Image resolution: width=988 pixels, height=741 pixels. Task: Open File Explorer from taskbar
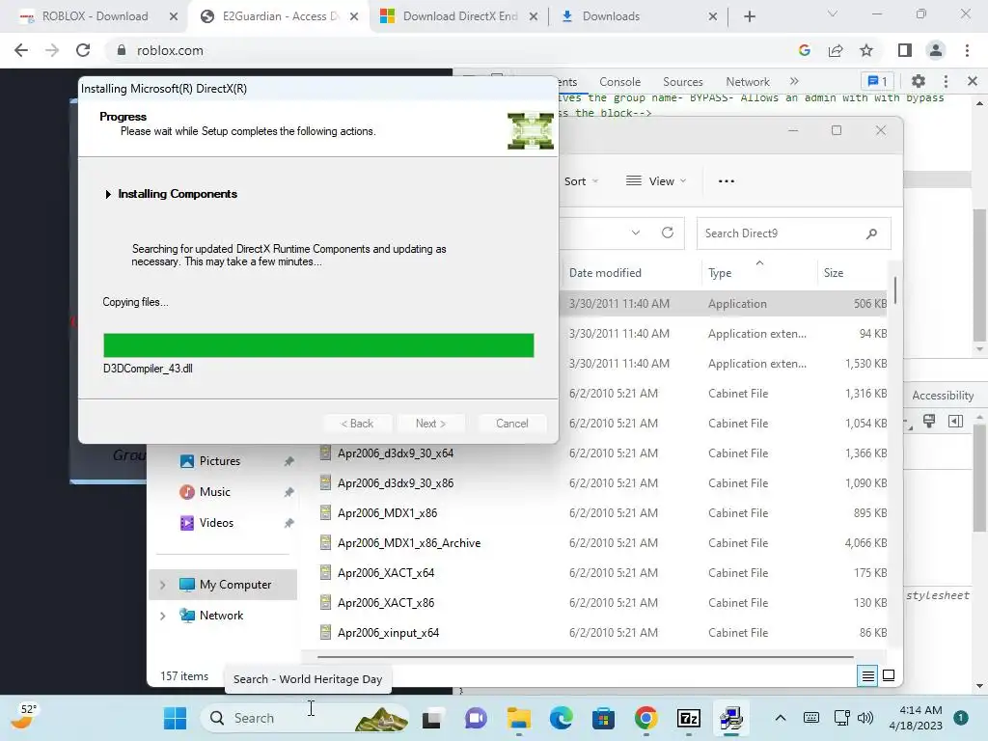coord(518,718)
